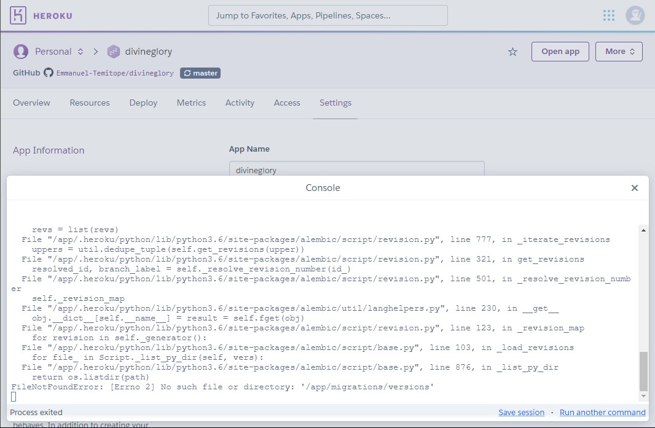This screenshot has height=428, width=655.
Task: Open the apps grid menu
Action: point(608,15)
